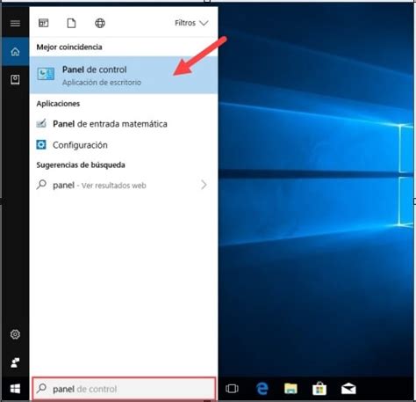
Task: Click the magnifier icon beside panel suggestion
Action: [41, 185]
